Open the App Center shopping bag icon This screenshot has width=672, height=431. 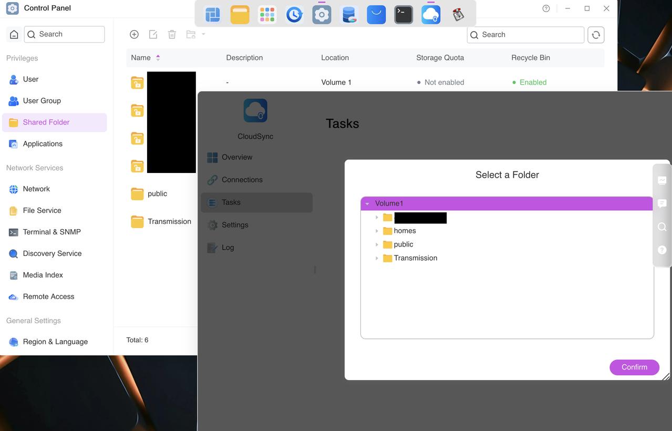376,15
